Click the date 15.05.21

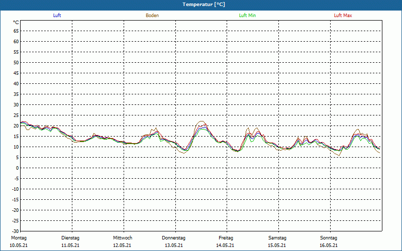tap(277, 245)
